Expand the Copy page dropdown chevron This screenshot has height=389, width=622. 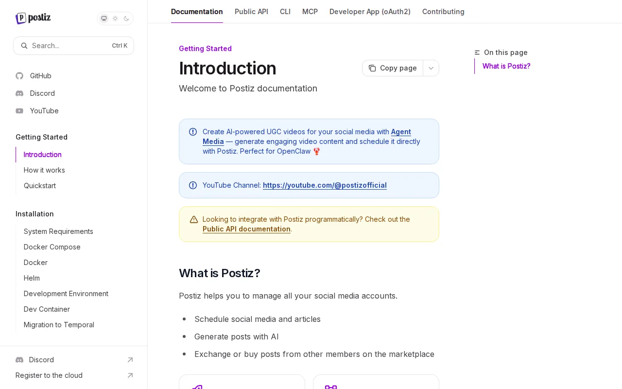pos(431,68)
